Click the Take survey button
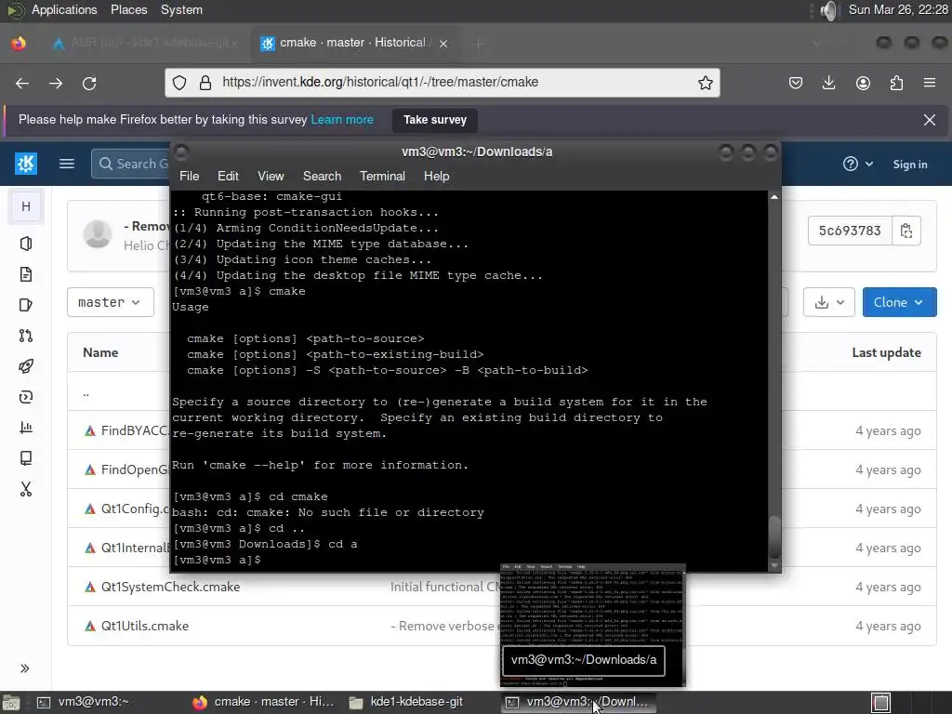Image resolution: width=952 pixels, height=714 pixels. pyautogui.click(x=435, y=120)
